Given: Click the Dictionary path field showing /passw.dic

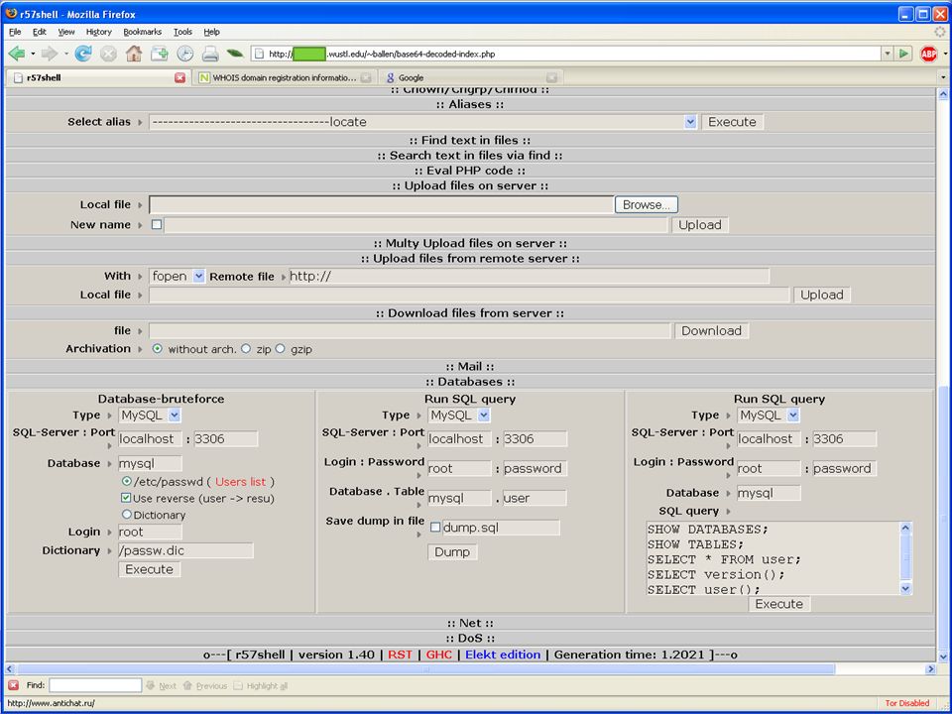Looking at the screenshot, I should [x=185, y=550].
